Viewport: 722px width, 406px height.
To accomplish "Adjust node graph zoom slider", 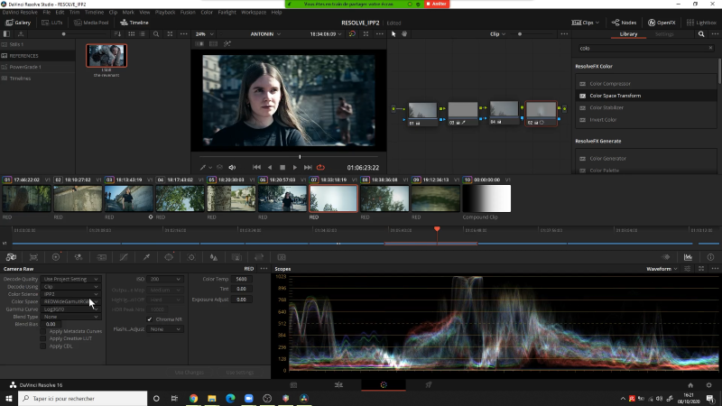I will [x=520, y=34].
